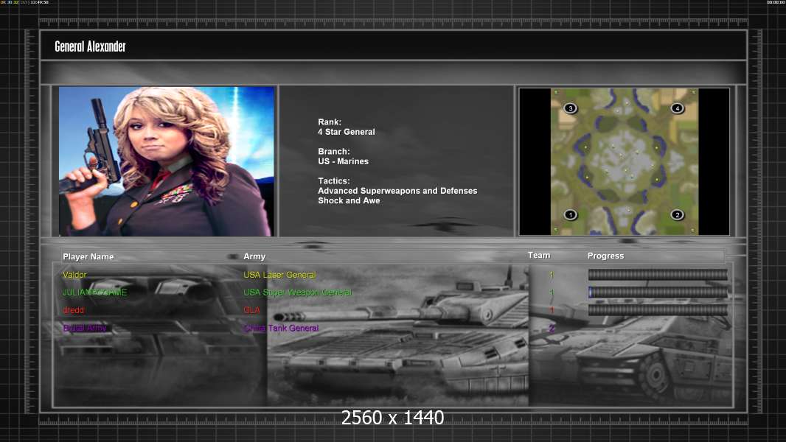Image resolution: width=786 pixels, height=442 pixels.
Task: Click the "USA Super Weapon General" army entry
Action: 298,292
